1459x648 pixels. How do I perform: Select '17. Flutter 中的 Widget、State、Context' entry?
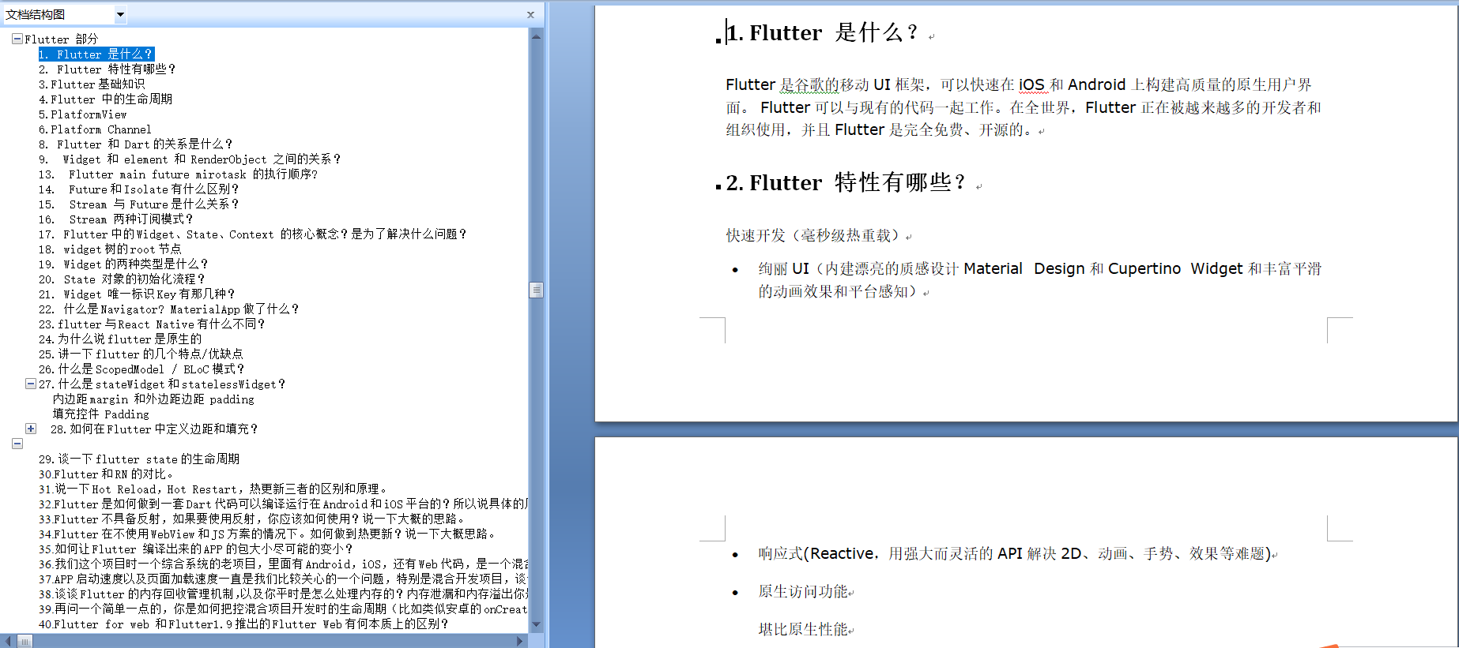pyautogui.click(x=253, y=234)
